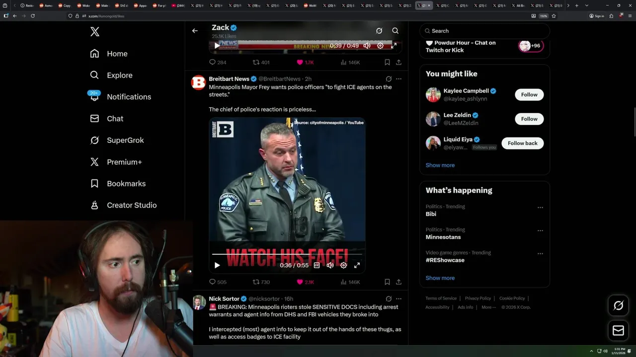Click reply icon with 284 replies
This screenshot has height=357, width=636.
point(212,62)
